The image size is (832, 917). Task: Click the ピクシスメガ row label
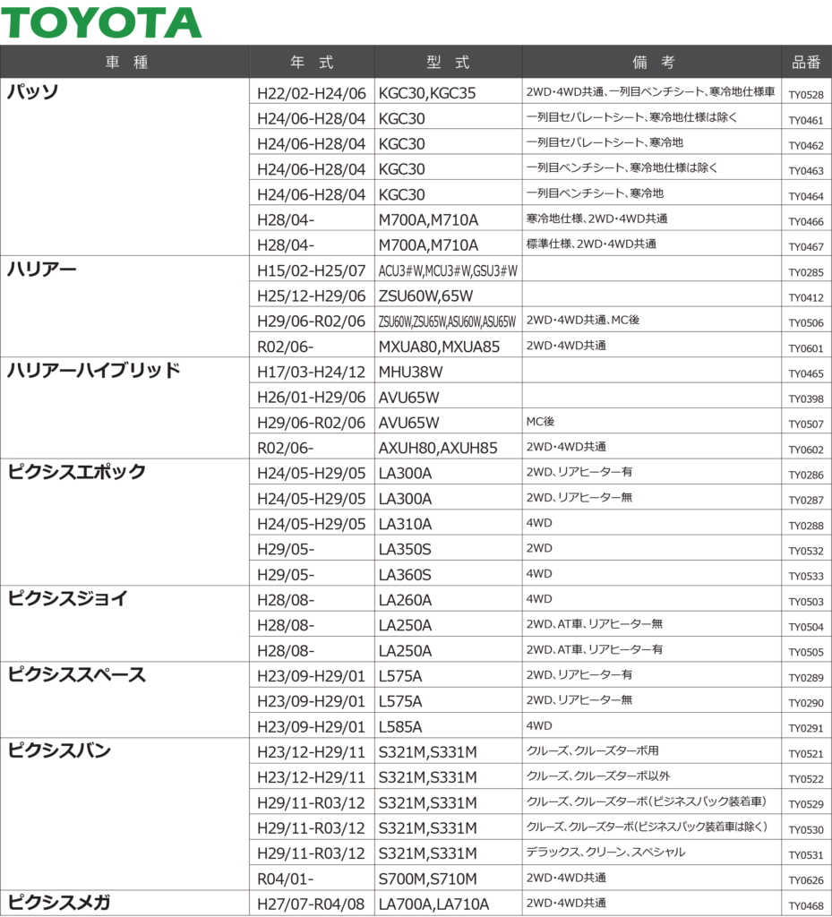(59, 904)
